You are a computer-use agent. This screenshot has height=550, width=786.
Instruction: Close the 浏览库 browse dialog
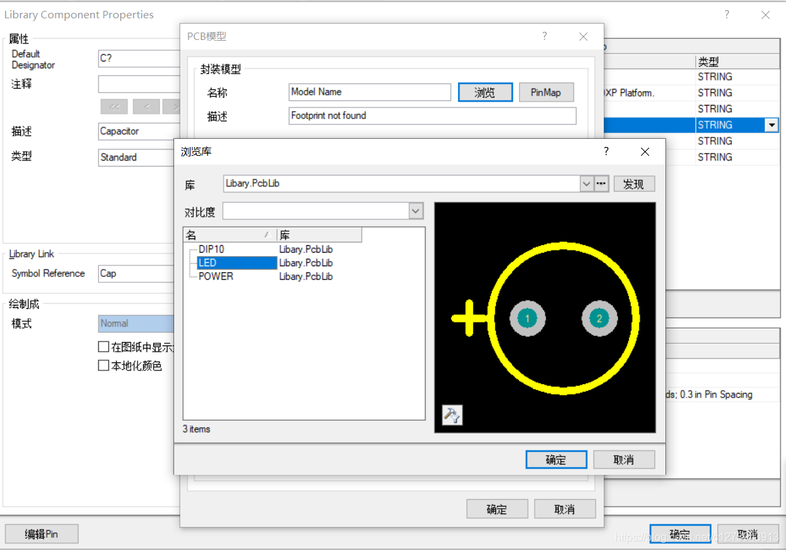click(x=645, y=152)
